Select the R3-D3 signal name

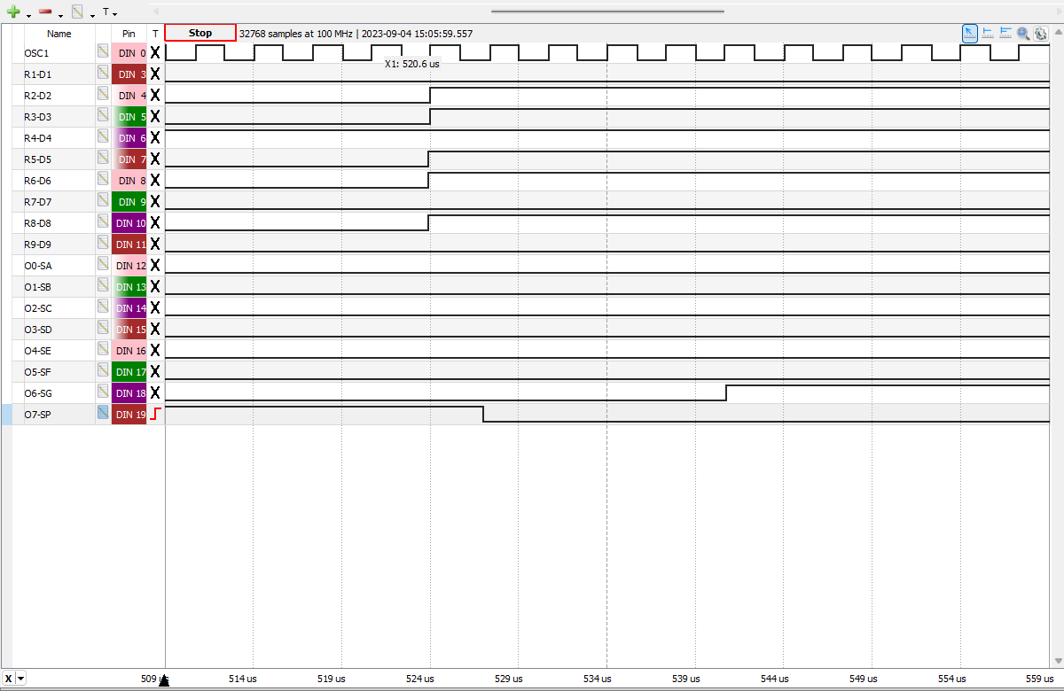point(37,117)
